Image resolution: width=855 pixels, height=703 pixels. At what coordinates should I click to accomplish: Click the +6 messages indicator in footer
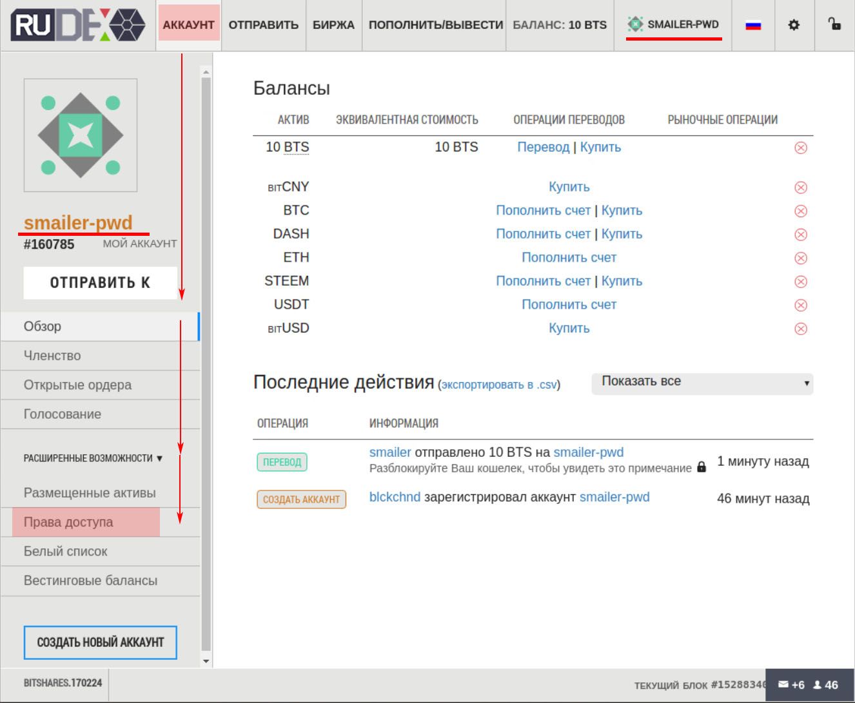coord(791,685)
